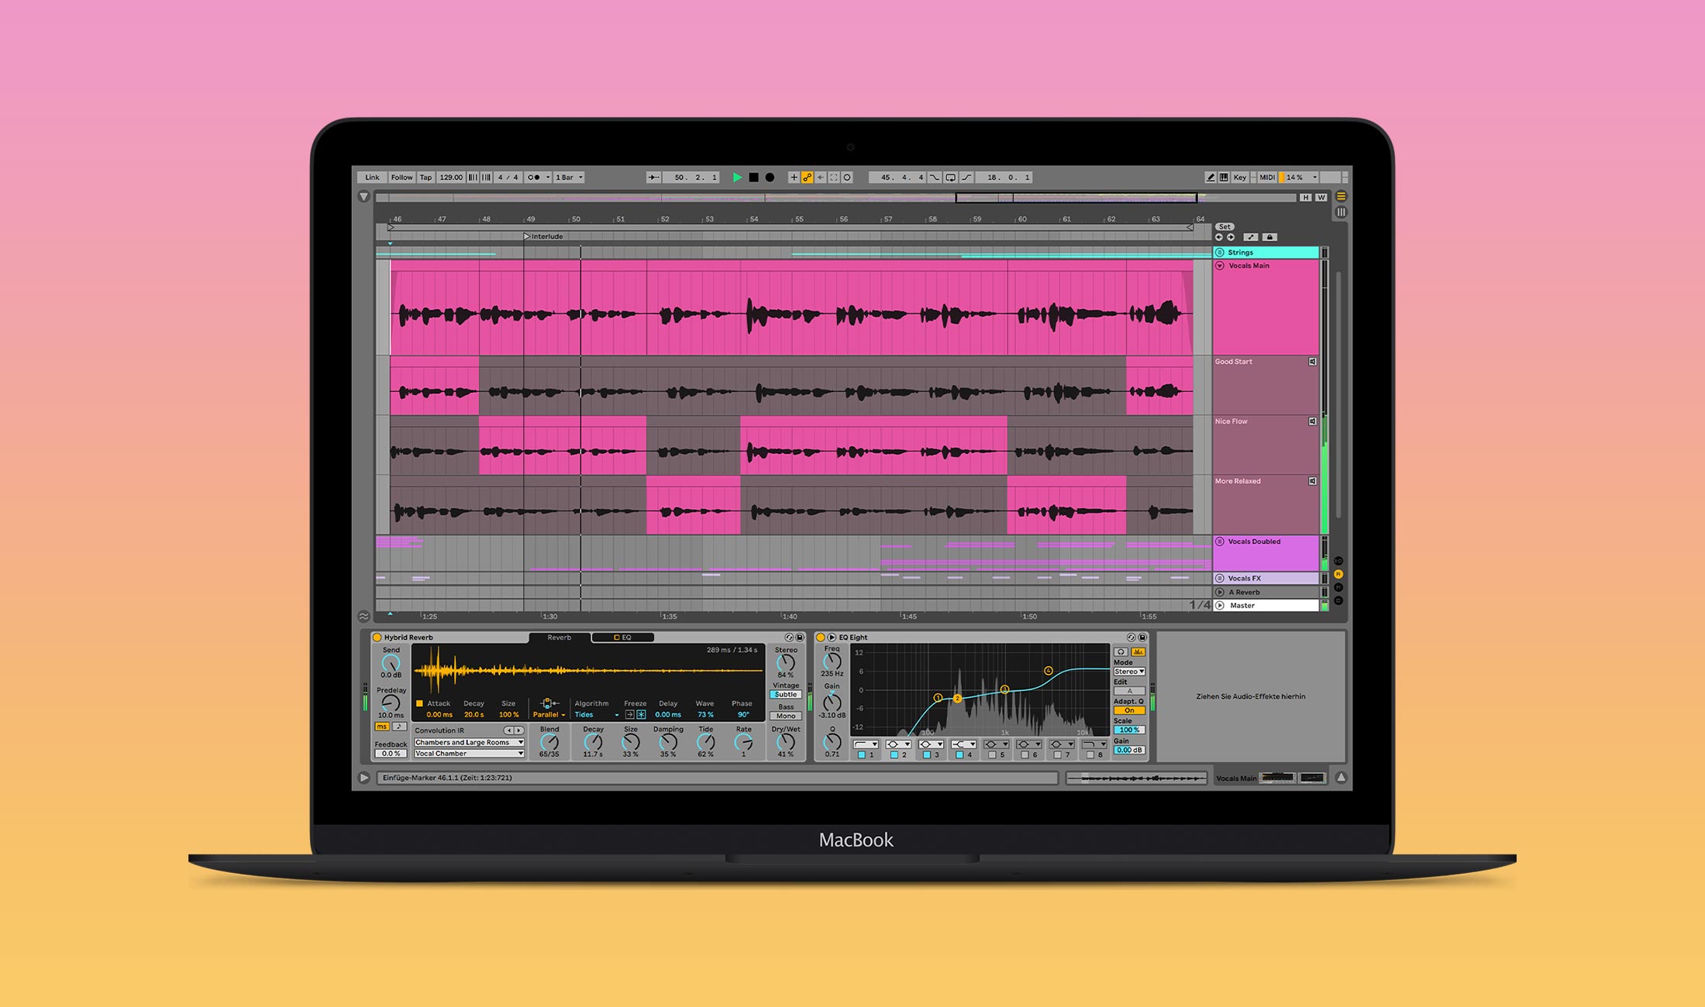This screenshot has width=1705, height=1007.
Task: Click the Interlude locator marker
Action: [x=528, y=236]
